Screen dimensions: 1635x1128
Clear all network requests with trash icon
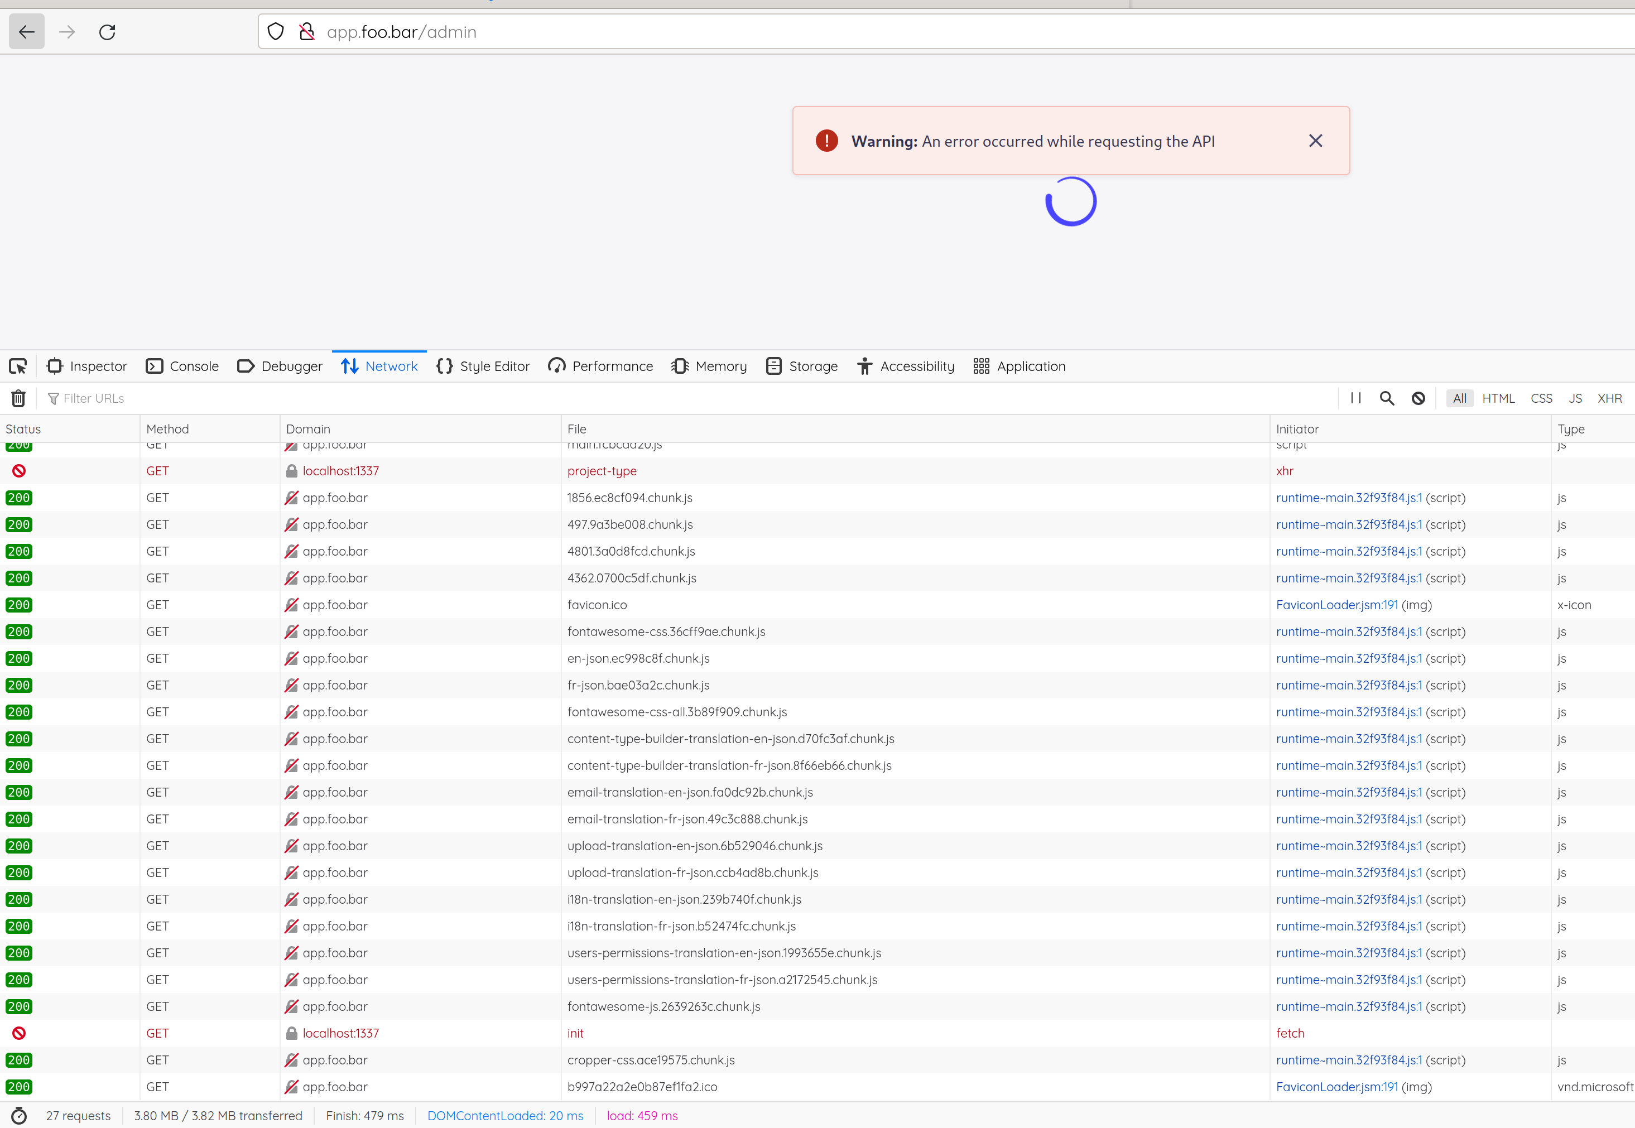(18, 398)
